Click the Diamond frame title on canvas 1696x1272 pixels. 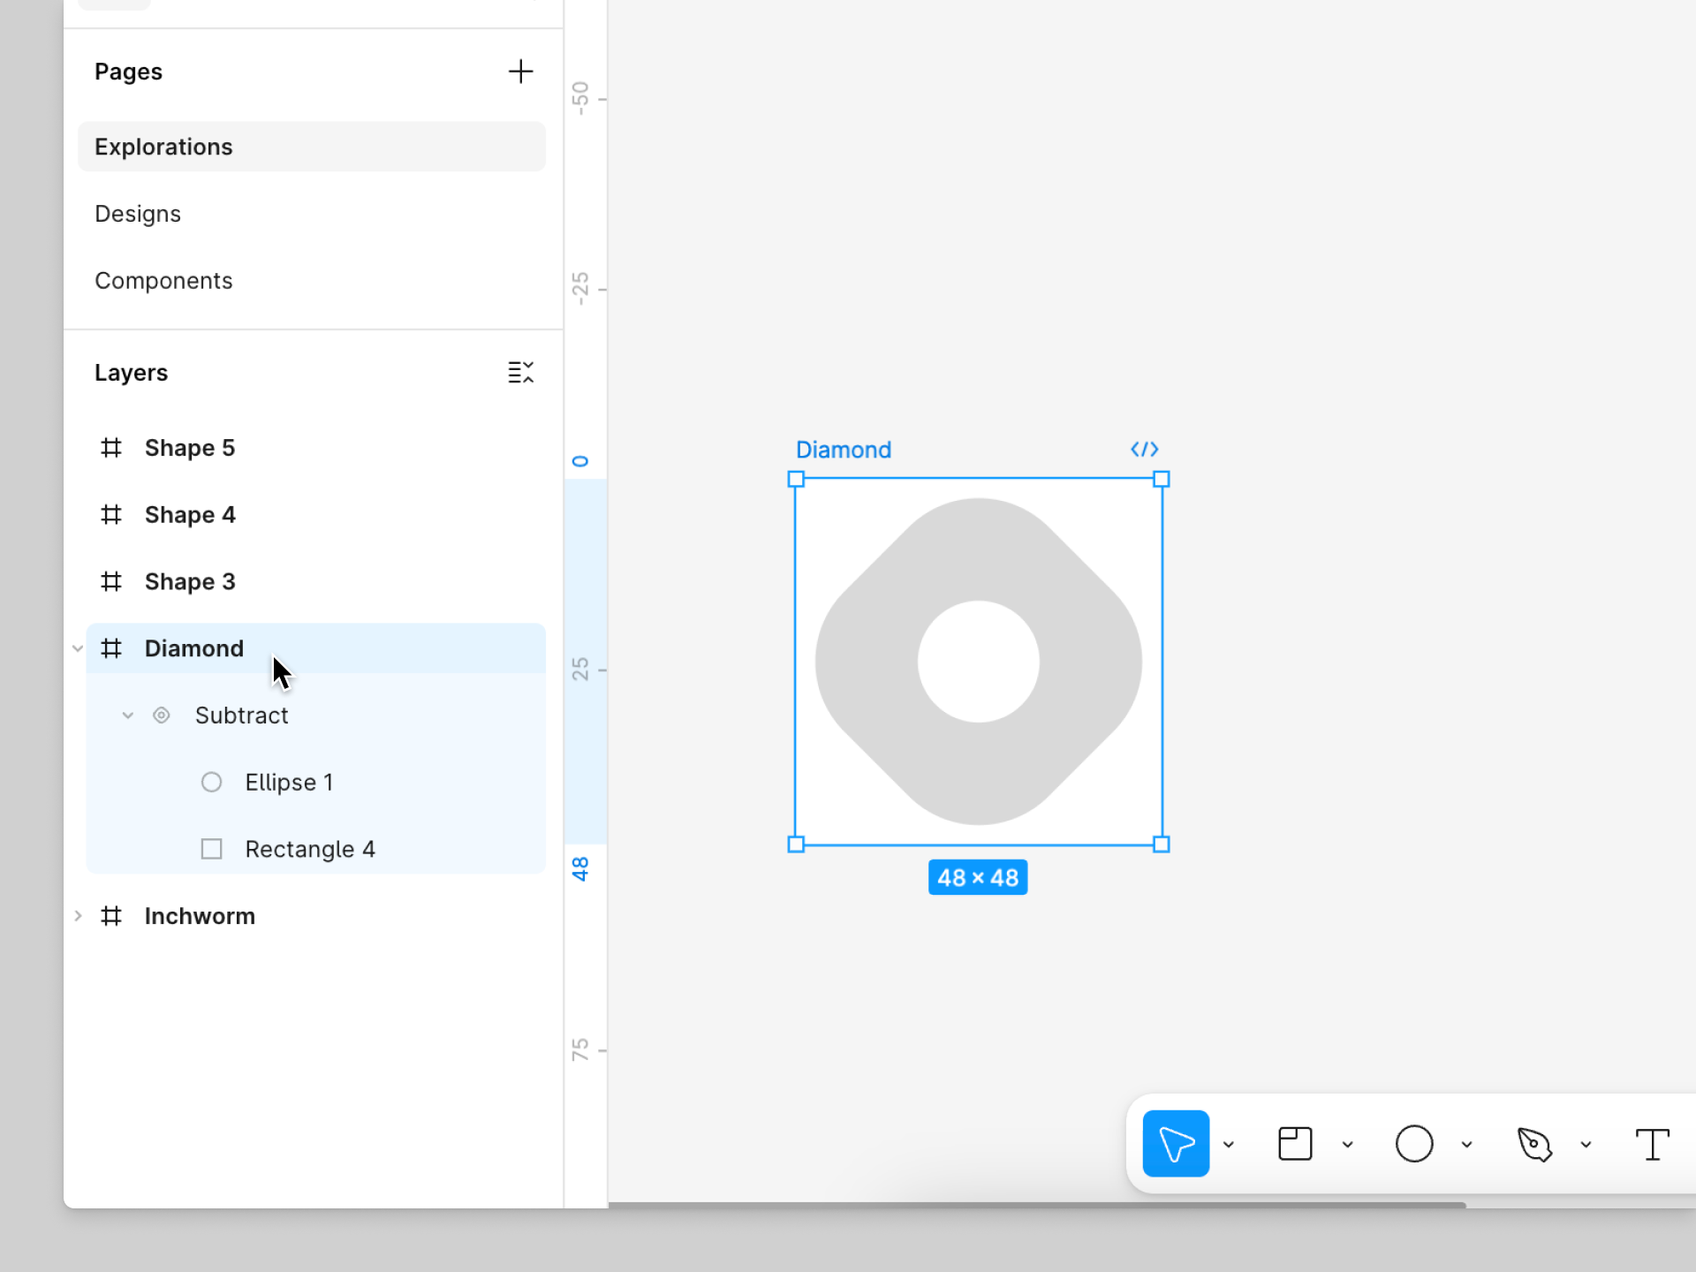coord(843,450)
